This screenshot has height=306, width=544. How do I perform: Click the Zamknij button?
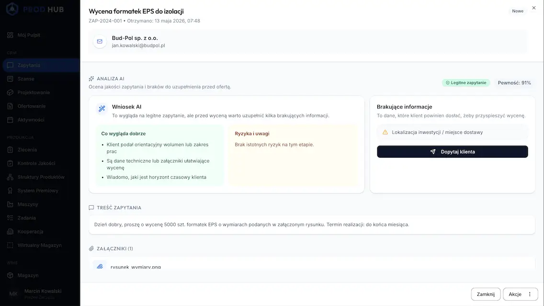(486, 294)
